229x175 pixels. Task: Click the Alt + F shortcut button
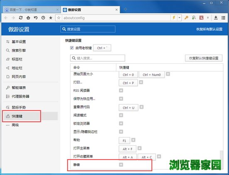[128, 149]
